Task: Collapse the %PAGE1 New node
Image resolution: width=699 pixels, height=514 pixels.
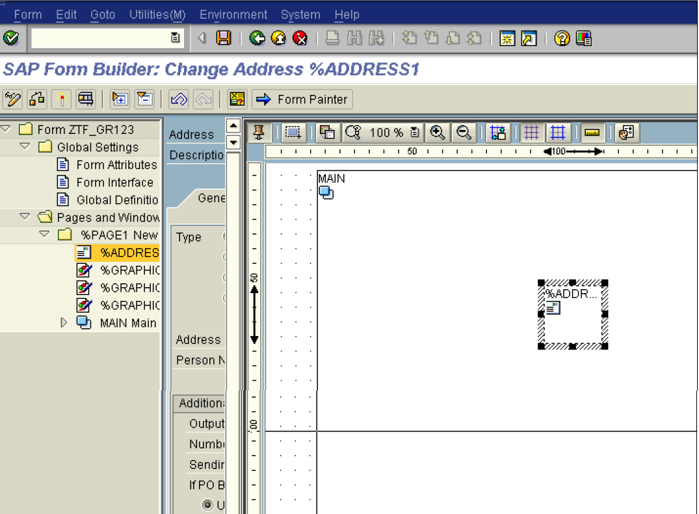Action: pyautogui.click(x=45, y=234)
